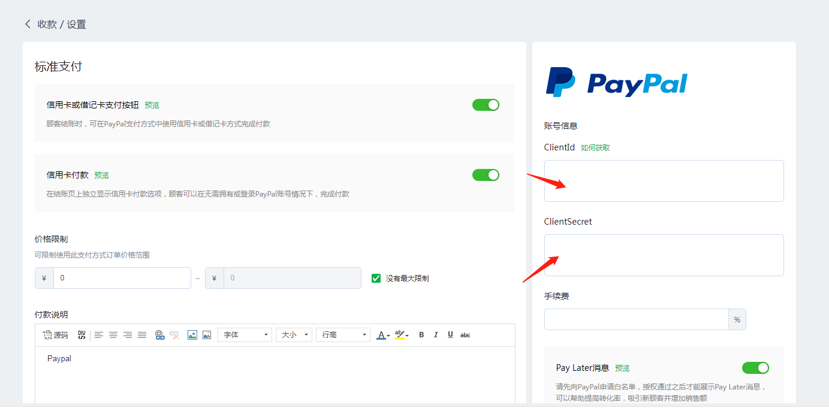Open the 如何获取 help link
Screen dimensions: 829x408
click(x=595, y=147)
